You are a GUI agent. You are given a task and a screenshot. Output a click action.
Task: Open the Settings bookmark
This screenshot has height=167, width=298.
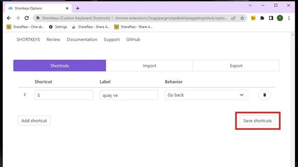58,27
